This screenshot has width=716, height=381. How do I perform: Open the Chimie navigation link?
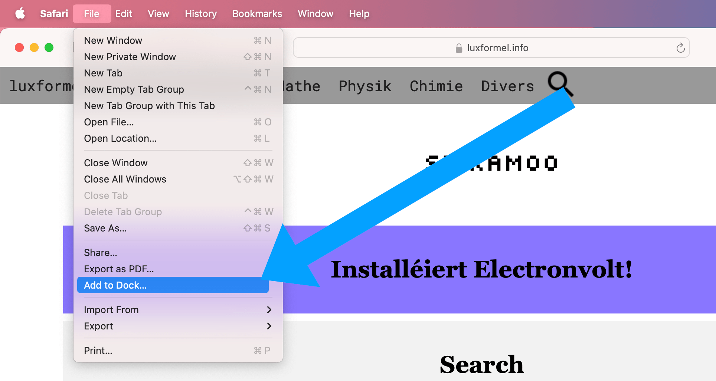click(x=436, y=86)
